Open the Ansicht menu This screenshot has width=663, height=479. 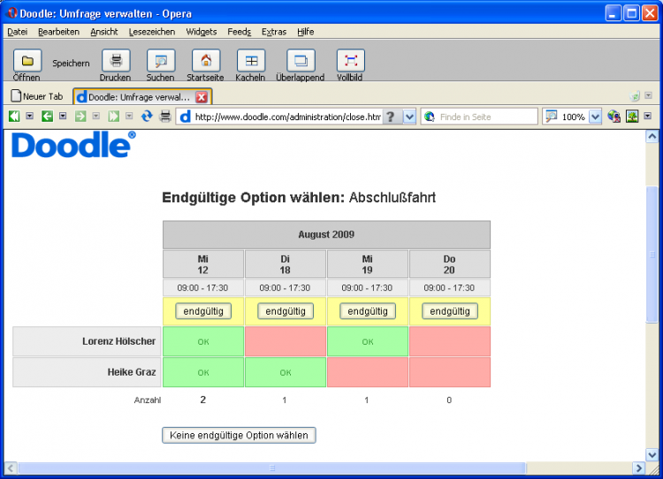pos(104,32)
